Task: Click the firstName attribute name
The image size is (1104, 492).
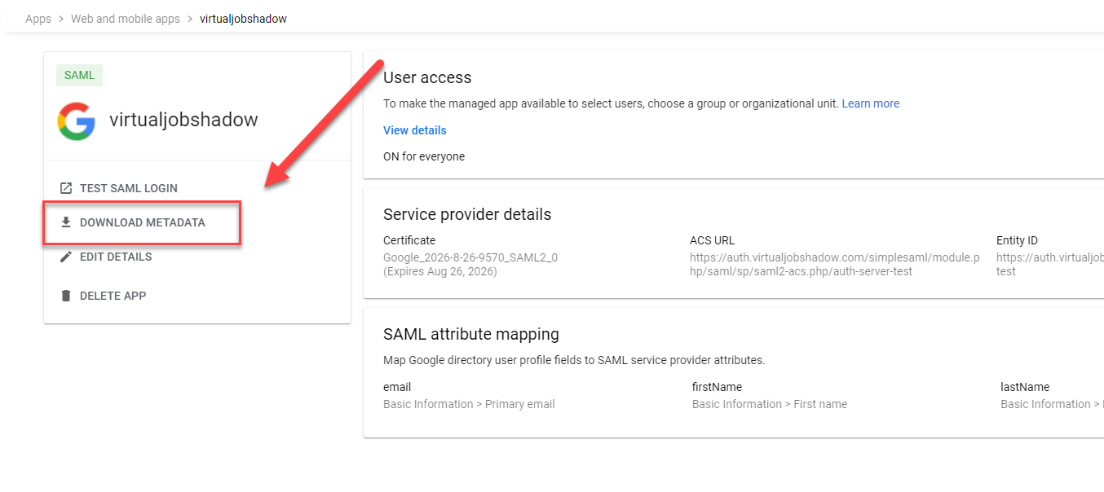Action: (717, 387)
